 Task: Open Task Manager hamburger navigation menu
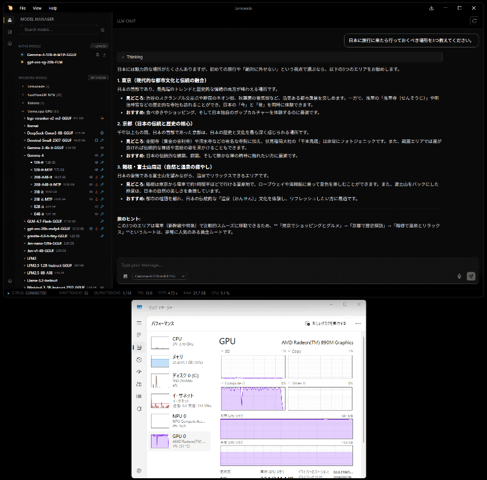click(139, 323)
